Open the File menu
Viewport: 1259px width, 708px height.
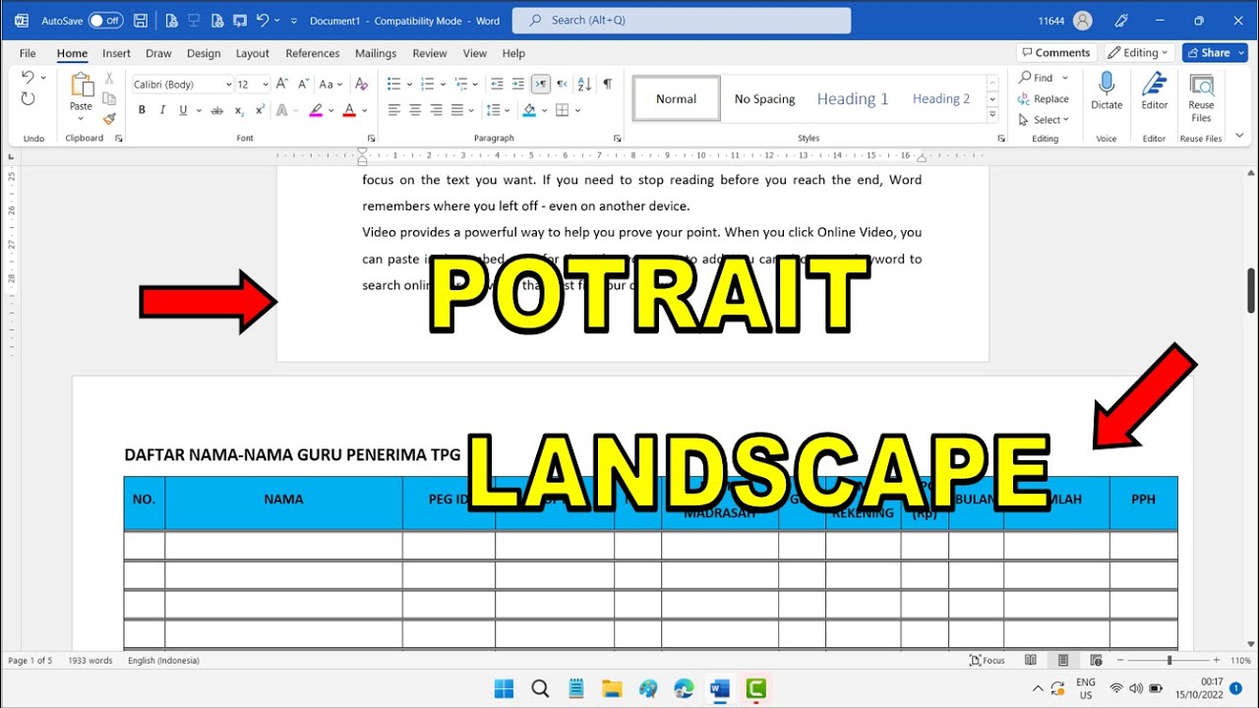click(28, 53)
